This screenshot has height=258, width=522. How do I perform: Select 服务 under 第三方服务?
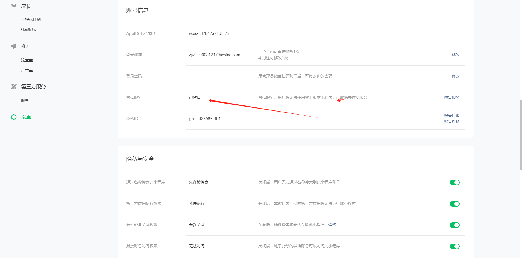point(25,100)
